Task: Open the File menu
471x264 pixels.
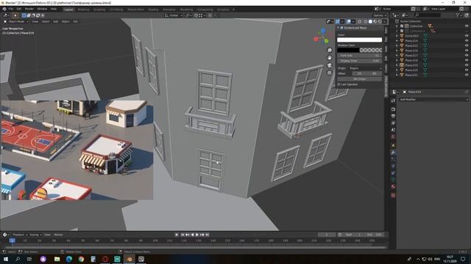Action: [11, 9]
